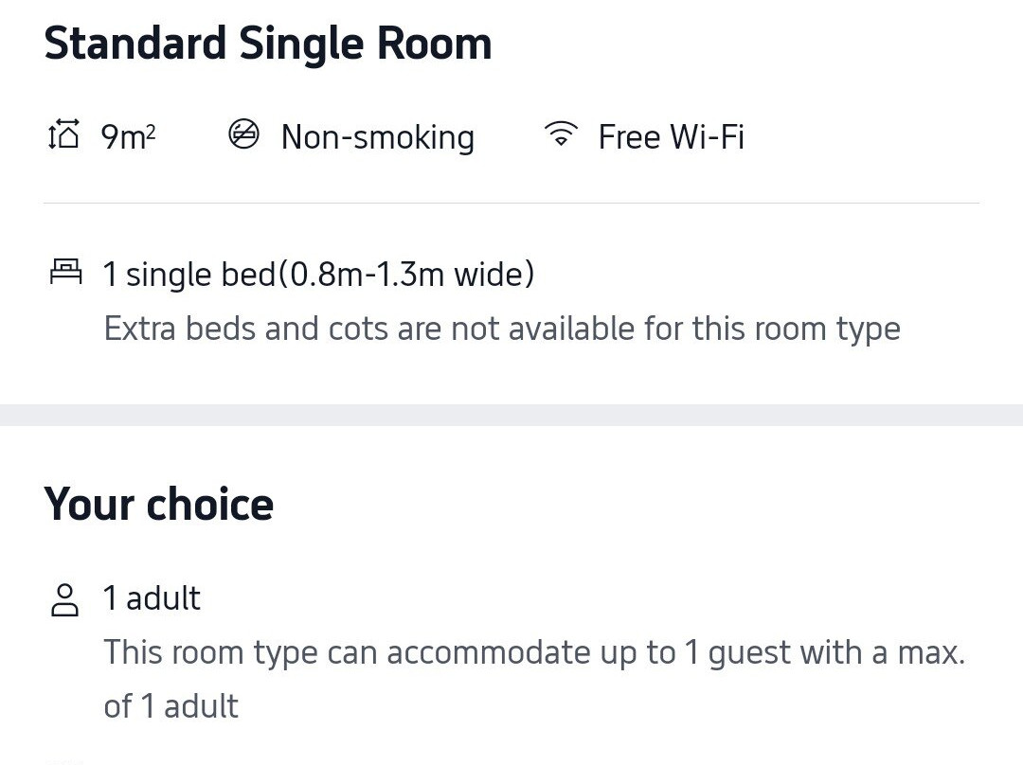Tap the 9m² room size text
The height and width of the screenshot is (765, 1023).
click(x=128, y=137)
